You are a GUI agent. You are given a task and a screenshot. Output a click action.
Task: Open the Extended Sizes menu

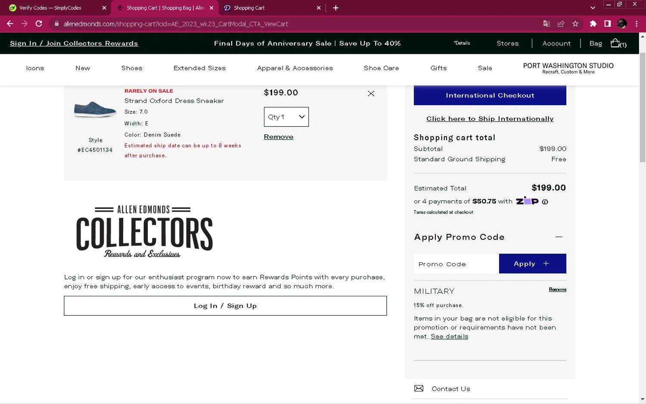(x=200, y=68)
